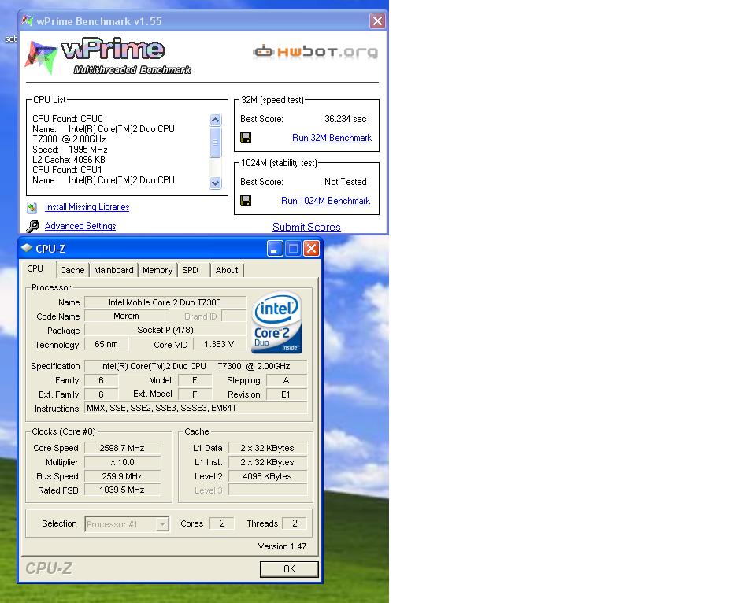
Task: Click the 'L2 Cache: 4096 KB' line in CPU List
Action: [69, 160]
